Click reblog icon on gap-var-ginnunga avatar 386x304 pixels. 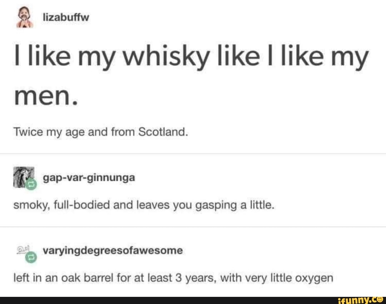31,184
